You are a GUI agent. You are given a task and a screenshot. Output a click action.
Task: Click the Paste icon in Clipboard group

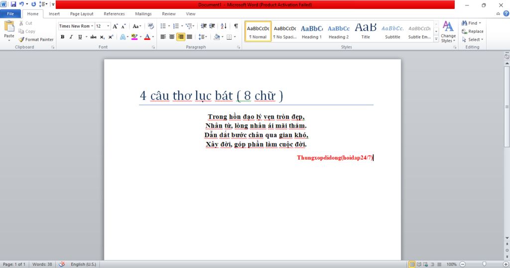click(9, 27)
